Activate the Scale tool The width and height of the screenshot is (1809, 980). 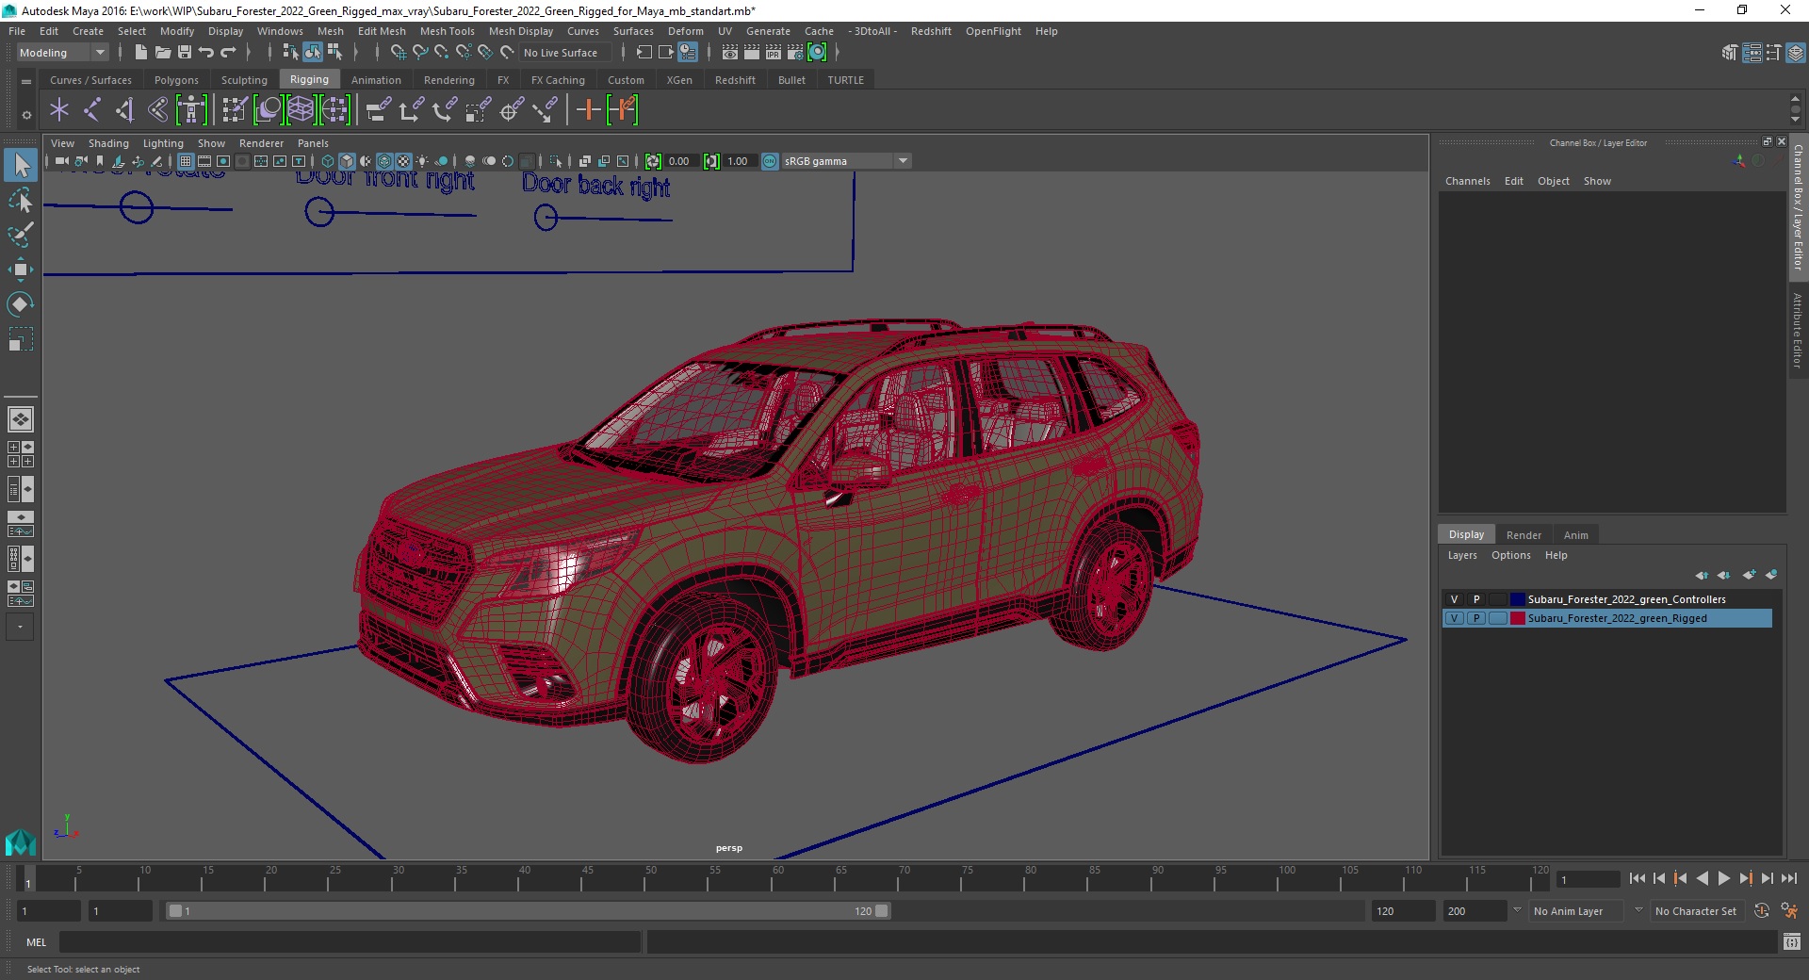pyautogui.click(x=21, y=338)
